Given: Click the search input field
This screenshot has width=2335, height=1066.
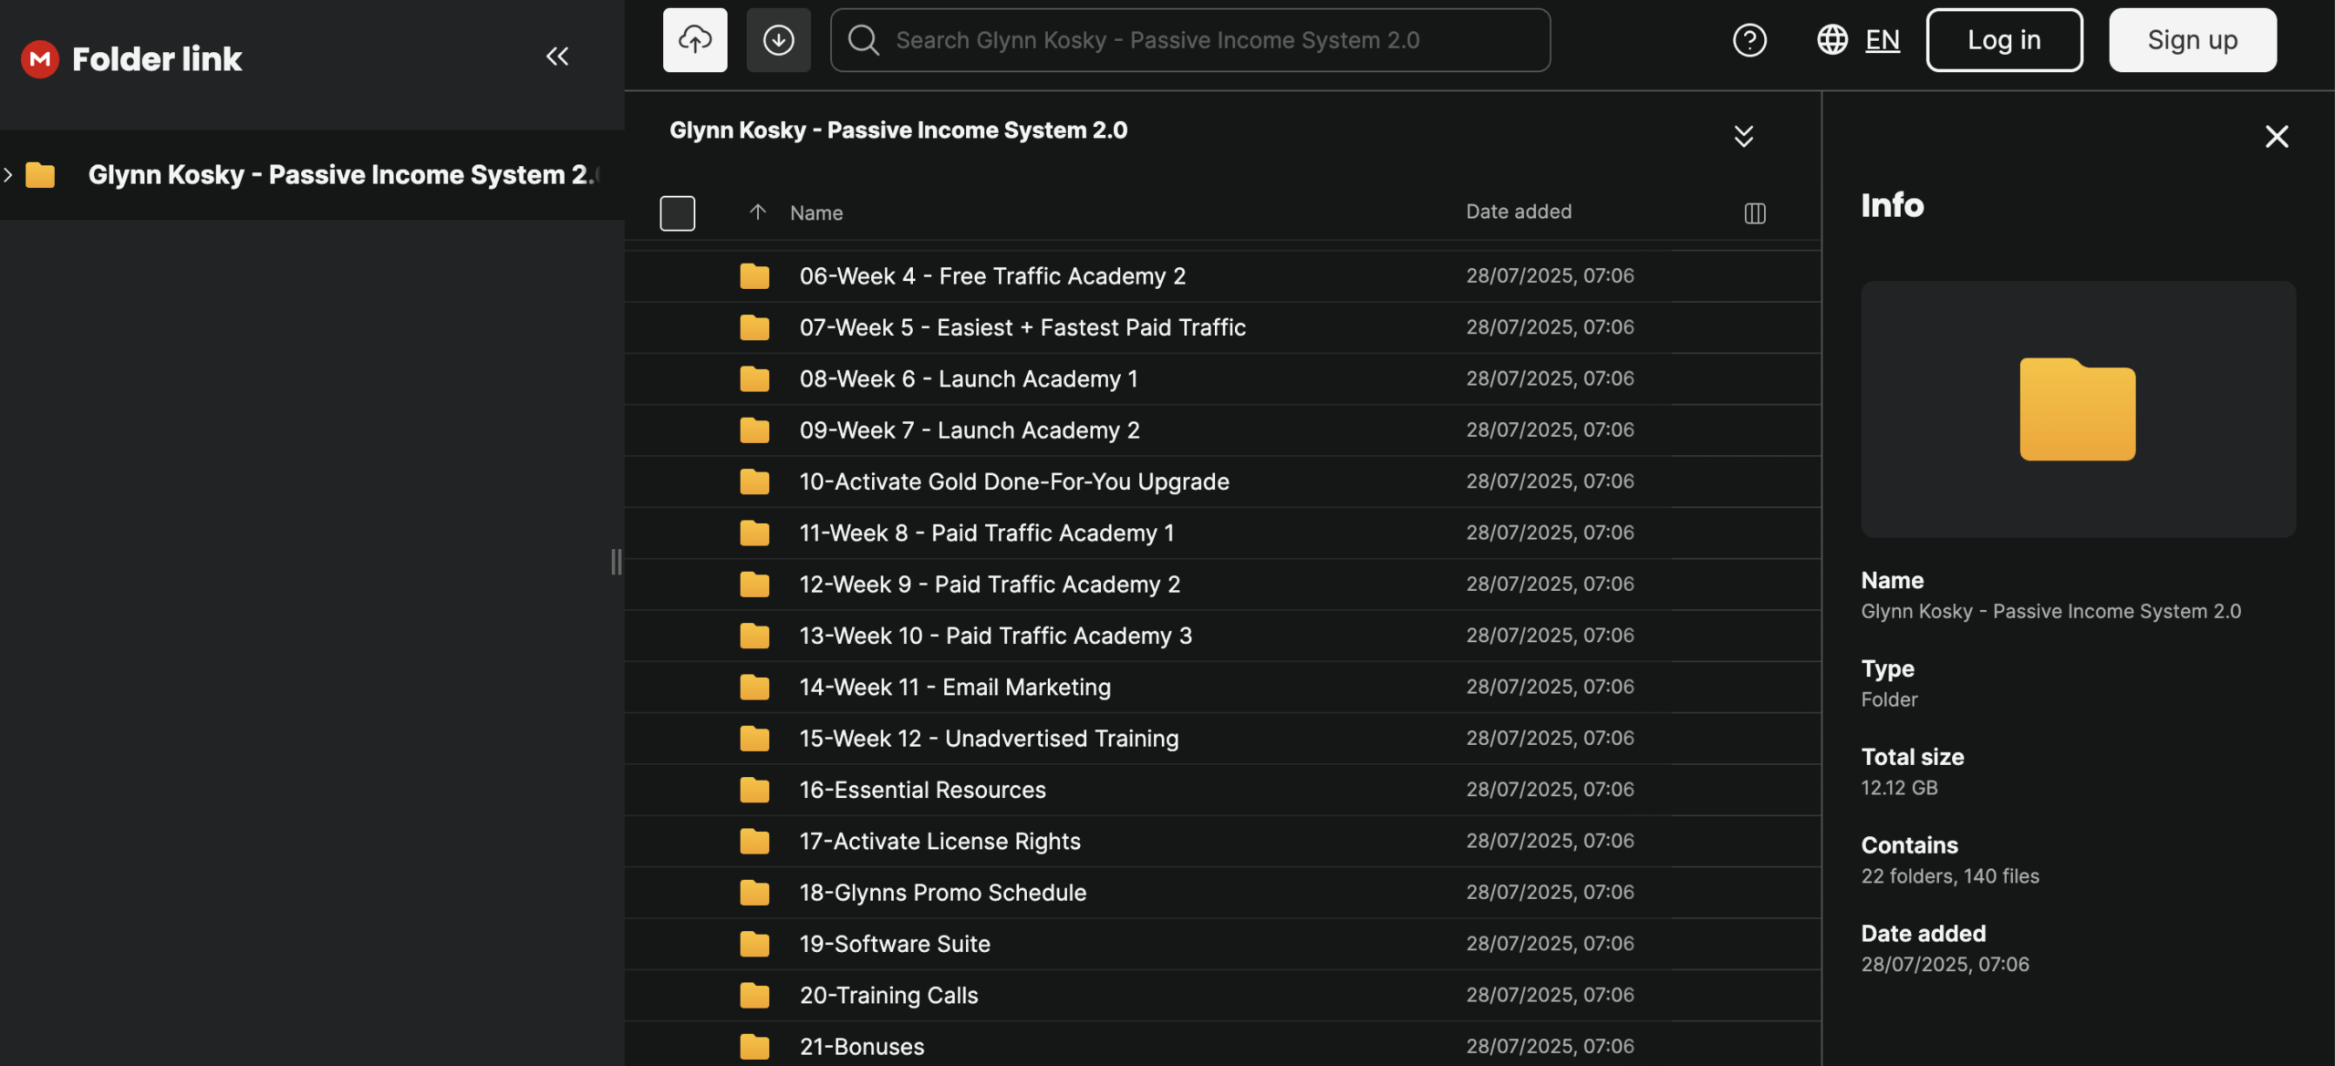Looking at the screenshot, I should pyautogui.click(x=1189, y=40).
